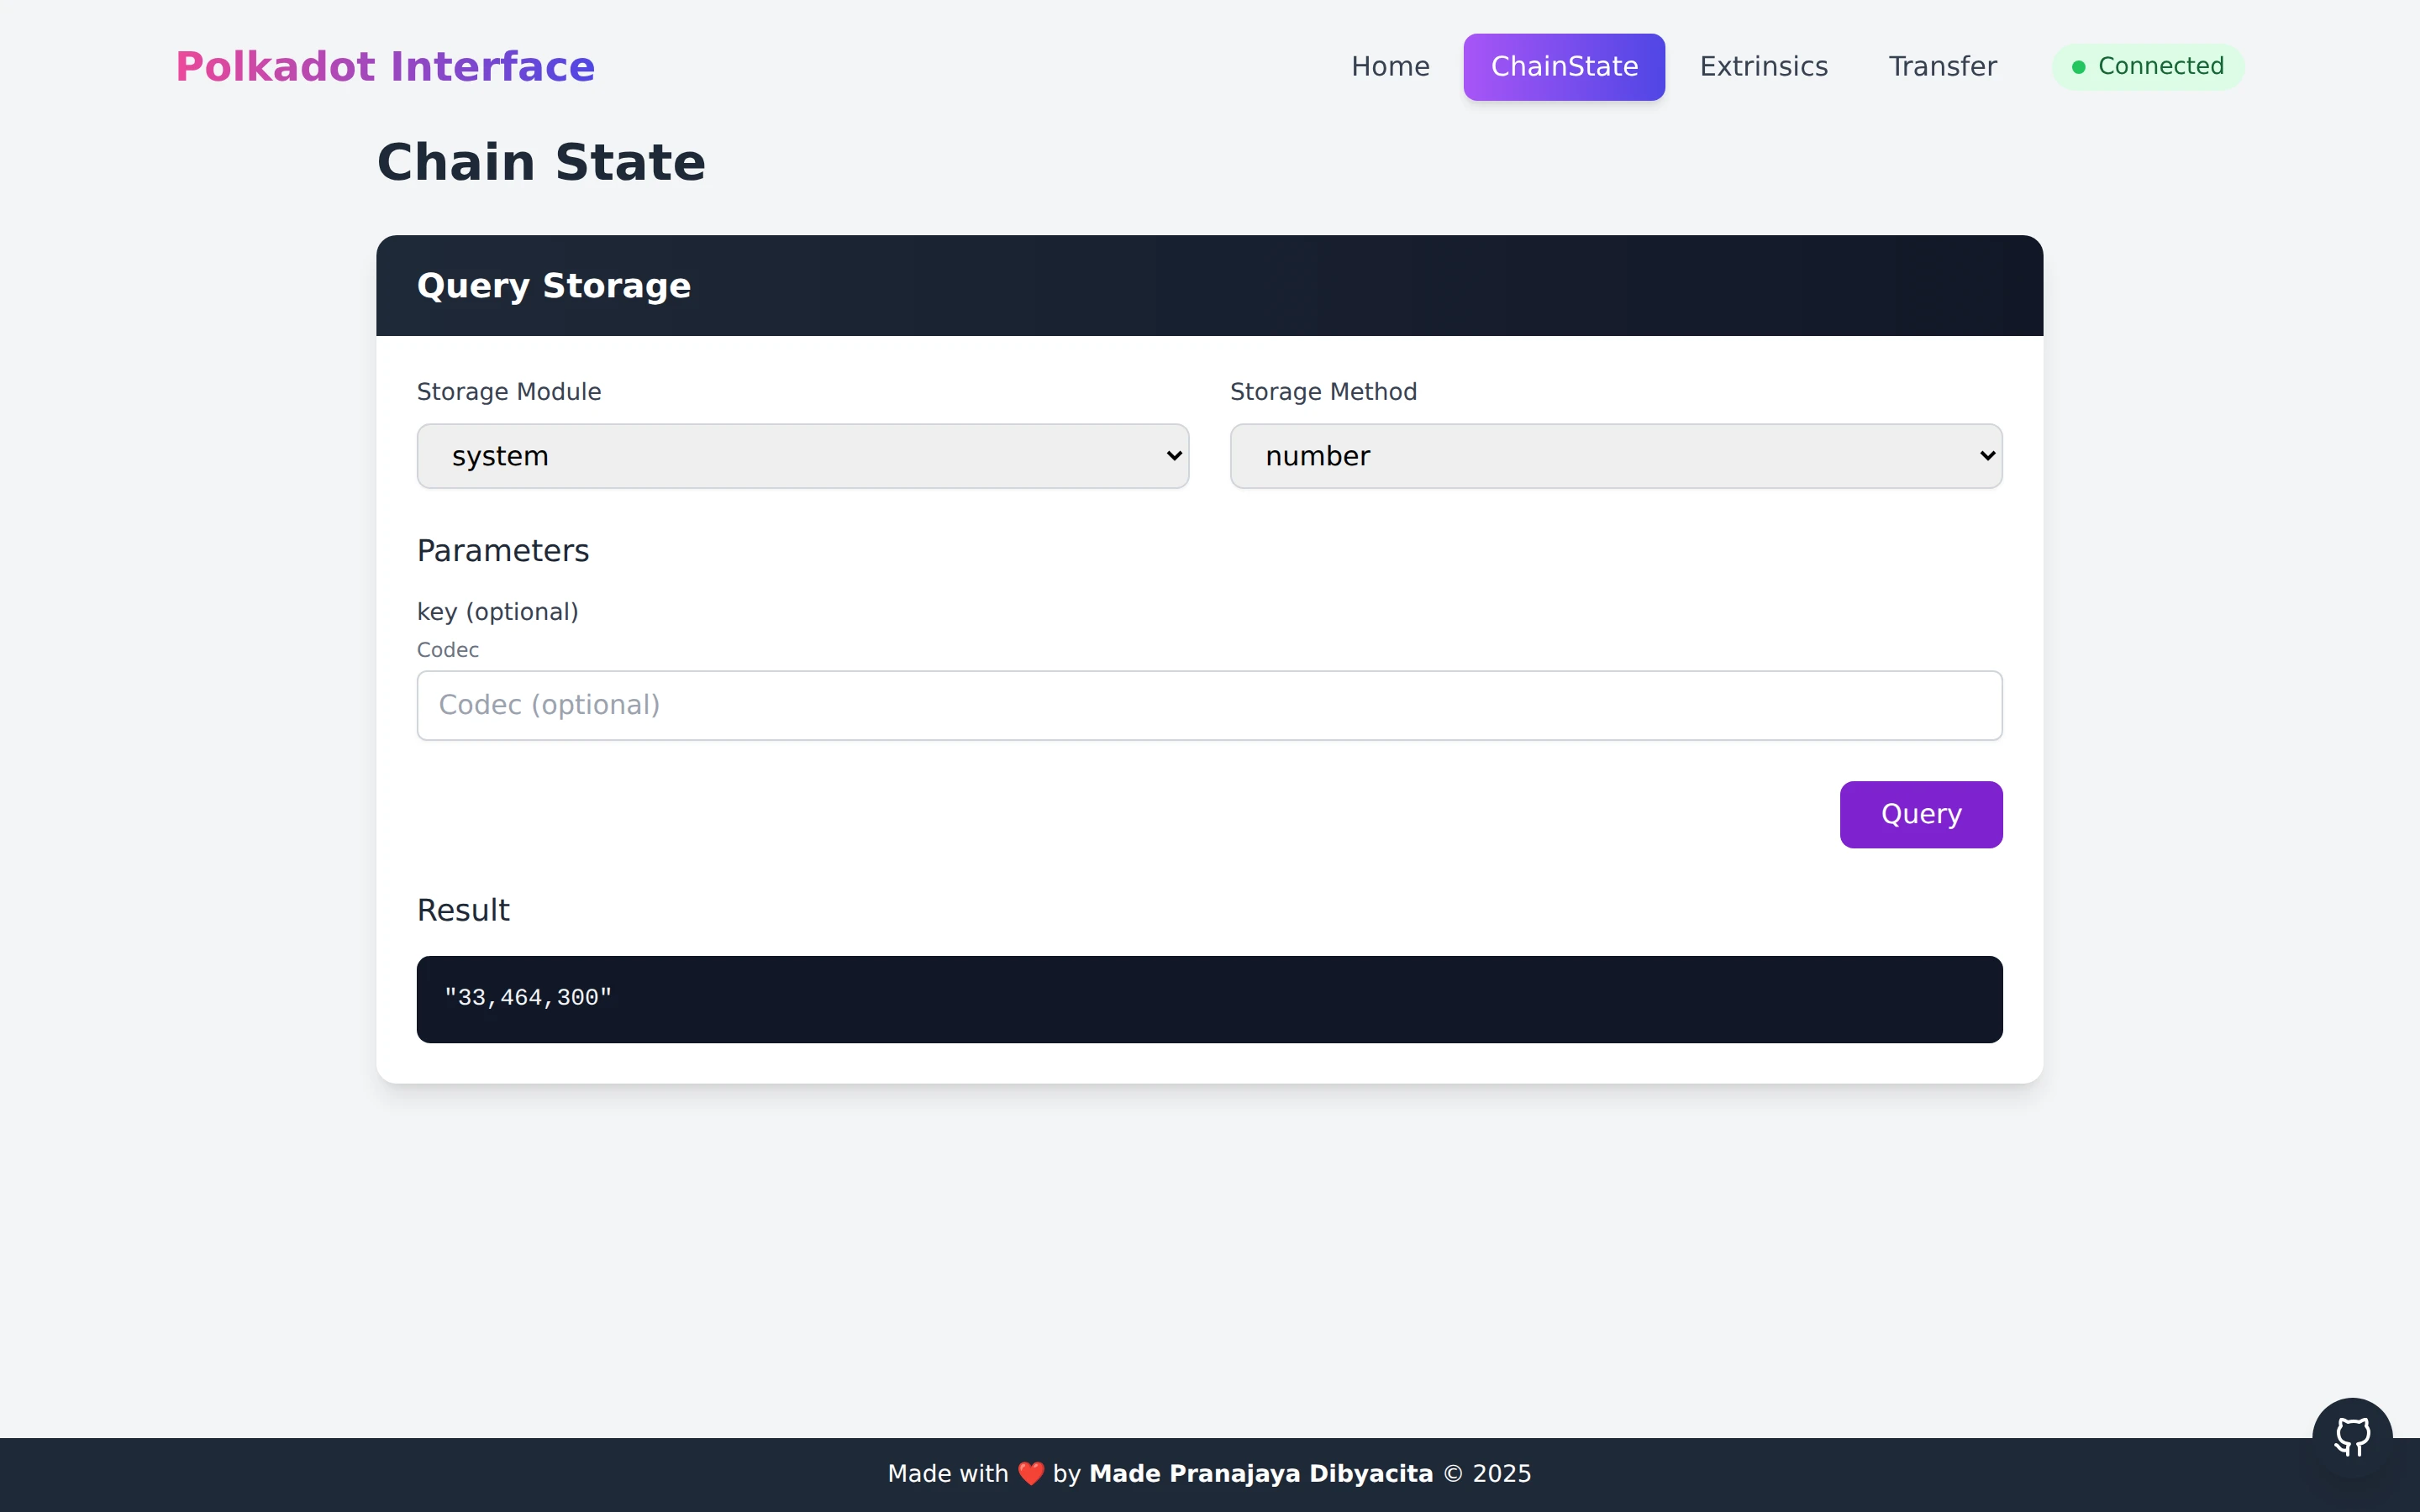Select the ChainState nav tab
The image size is (2420, 1512).
[x=1564, y=66]
